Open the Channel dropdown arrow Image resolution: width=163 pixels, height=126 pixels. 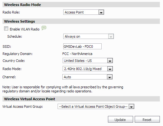110,77
